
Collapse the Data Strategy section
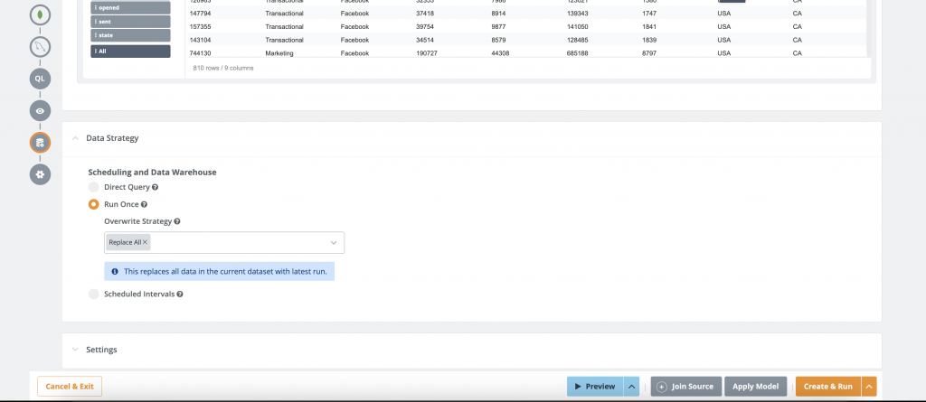click(x=75, y=138)
